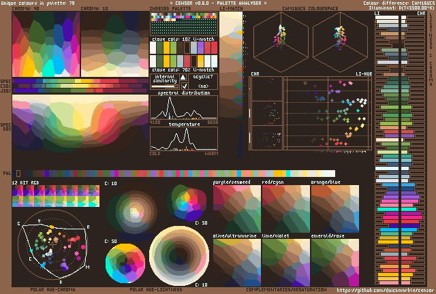
Task: Click 'Colour difference: CAM16UCS'
Action: (398, 3)
